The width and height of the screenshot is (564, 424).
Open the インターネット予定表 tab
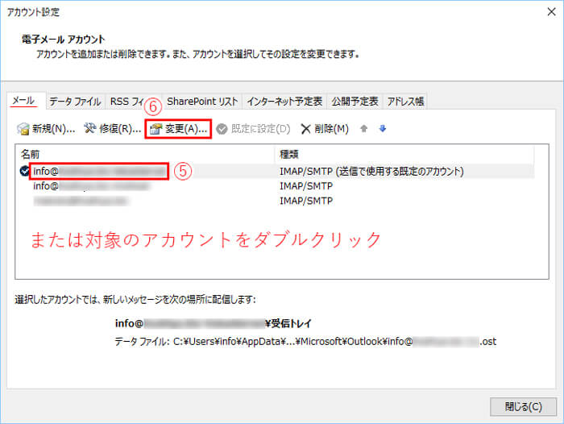[284, 102]
